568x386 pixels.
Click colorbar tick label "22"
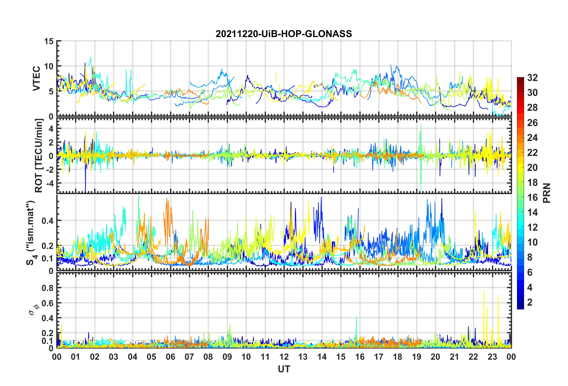(x=532, y=152)
